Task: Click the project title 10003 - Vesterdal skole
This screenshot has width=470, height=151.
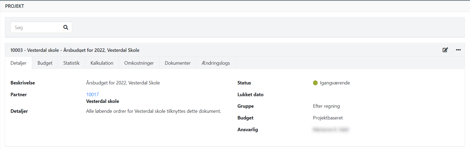Action: point(75,50)
